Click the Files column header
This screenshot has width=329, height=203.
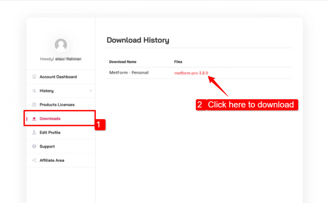(178, 62)
